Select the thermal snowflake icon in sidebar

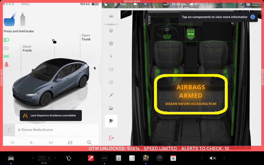point(111,82)
